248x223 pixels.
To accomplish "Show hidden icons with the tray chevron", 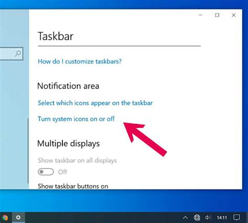I will pyautogui.click(x=185, y=218).
